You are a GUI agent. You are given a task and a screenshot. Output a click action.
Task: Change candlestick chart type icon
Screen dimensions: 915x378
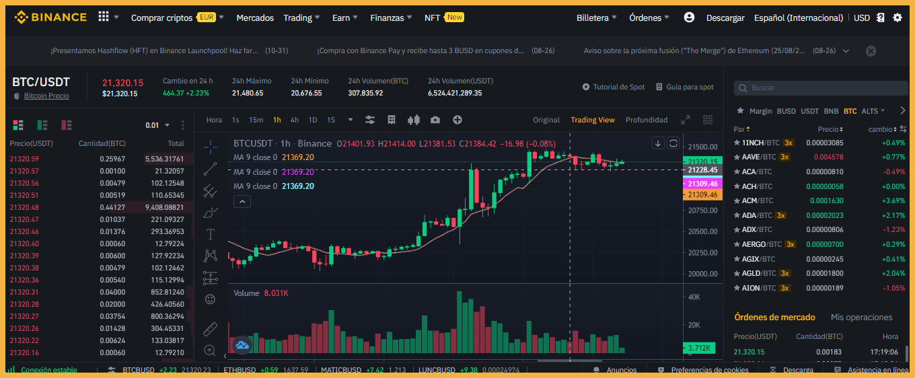(414, 120)
